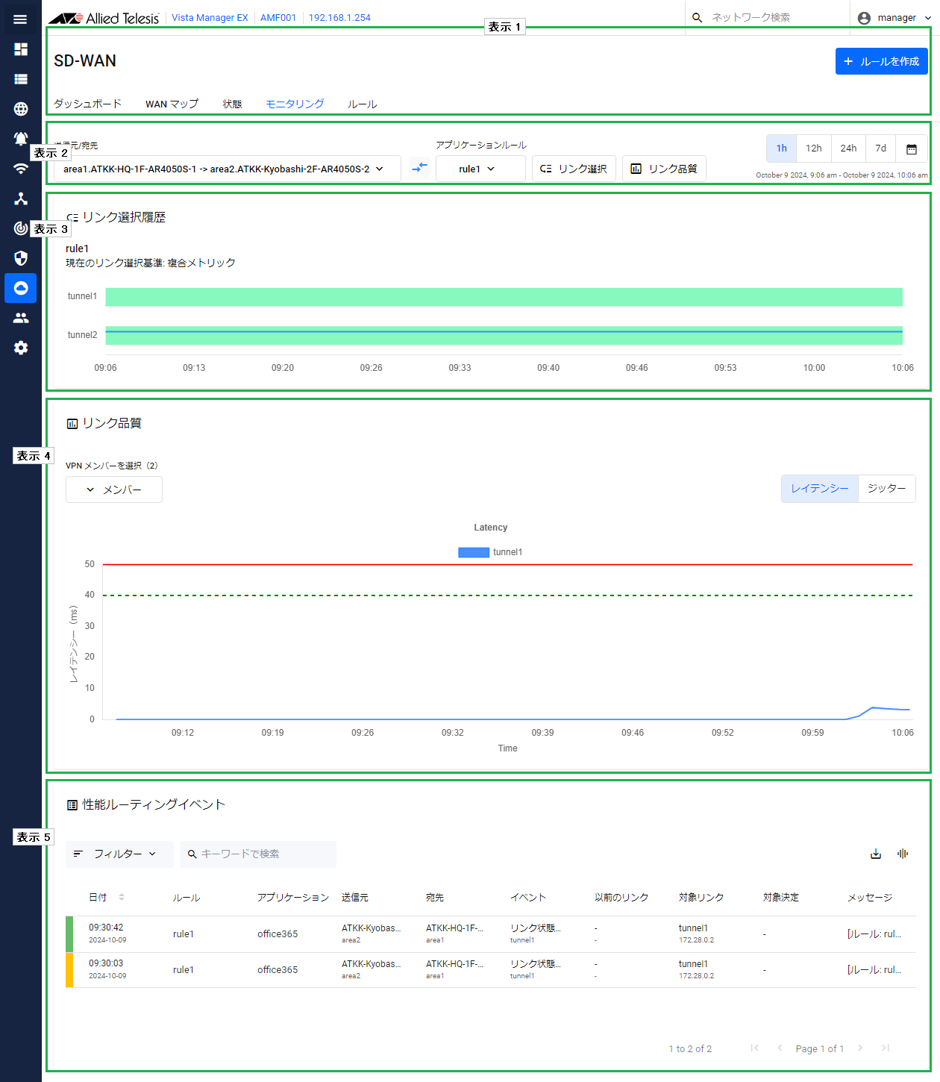
Task: Open the settings gear icon in sidebar
Action: 21,348
